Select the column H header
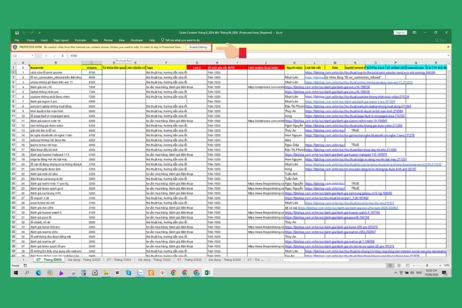This screenshot has height=308, width=462. 217,63
